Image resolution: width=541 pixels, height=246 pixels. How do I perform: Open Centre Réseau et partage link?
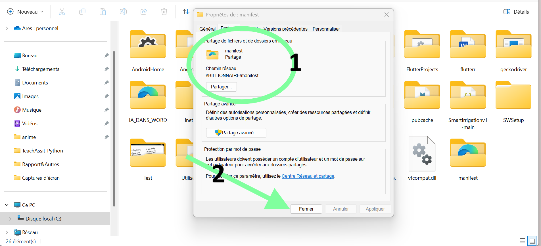coord(308,176)
